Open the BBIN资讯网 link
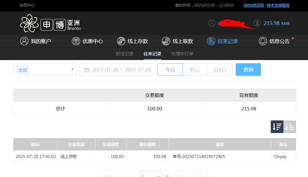Viewport: 308px width, 177px height. [254, 5]
